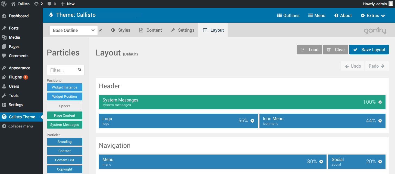Open settings gear on the Icon Menu particle

pos(380,121)
